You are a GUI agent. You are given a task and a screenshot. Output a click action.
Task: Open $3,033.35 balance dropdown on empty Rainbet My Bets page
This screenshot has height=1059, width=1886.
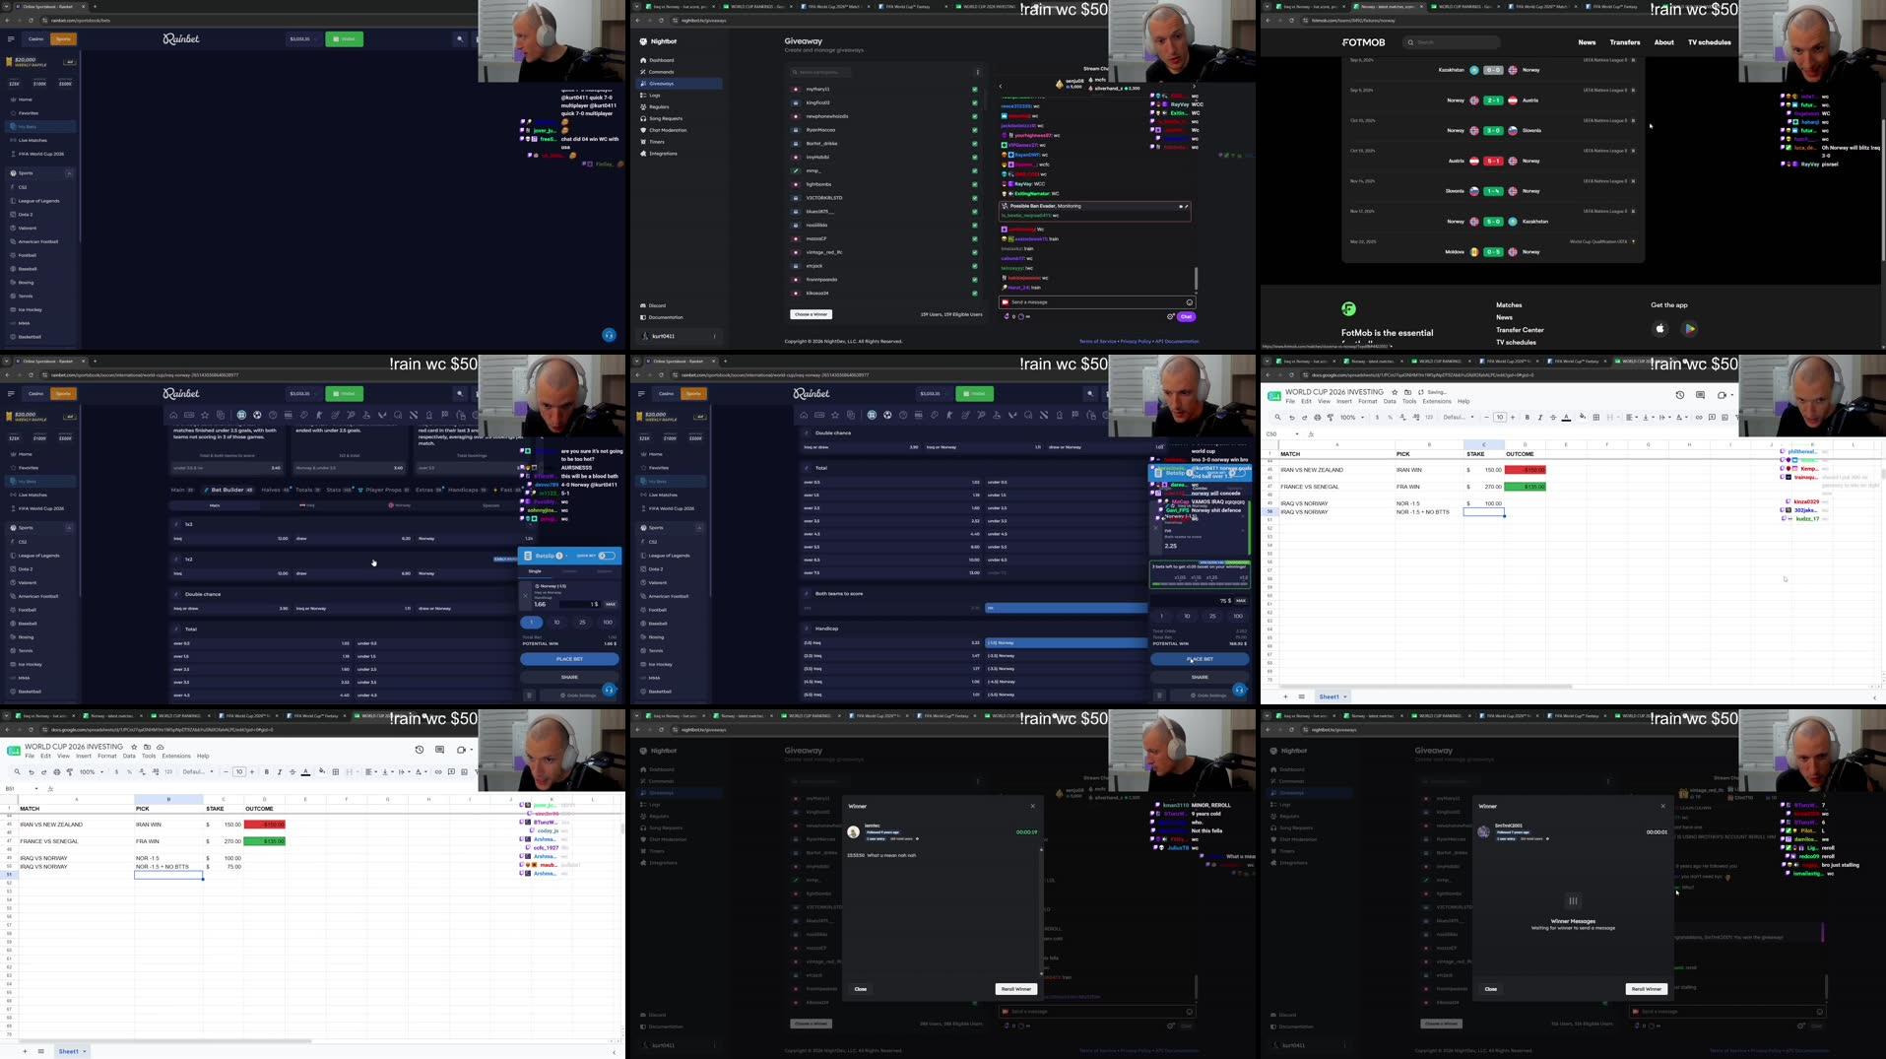[x=302, y=38]
